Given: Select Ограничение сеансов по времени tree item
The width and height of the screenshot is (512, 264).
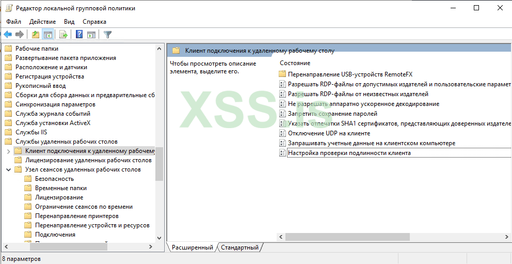Looking at the screenshot, I should (x=84, y=207).
